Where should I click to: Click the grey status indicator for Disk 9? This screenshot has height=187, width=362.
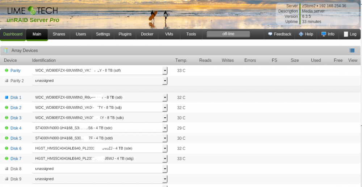click(x=7, y=179)
